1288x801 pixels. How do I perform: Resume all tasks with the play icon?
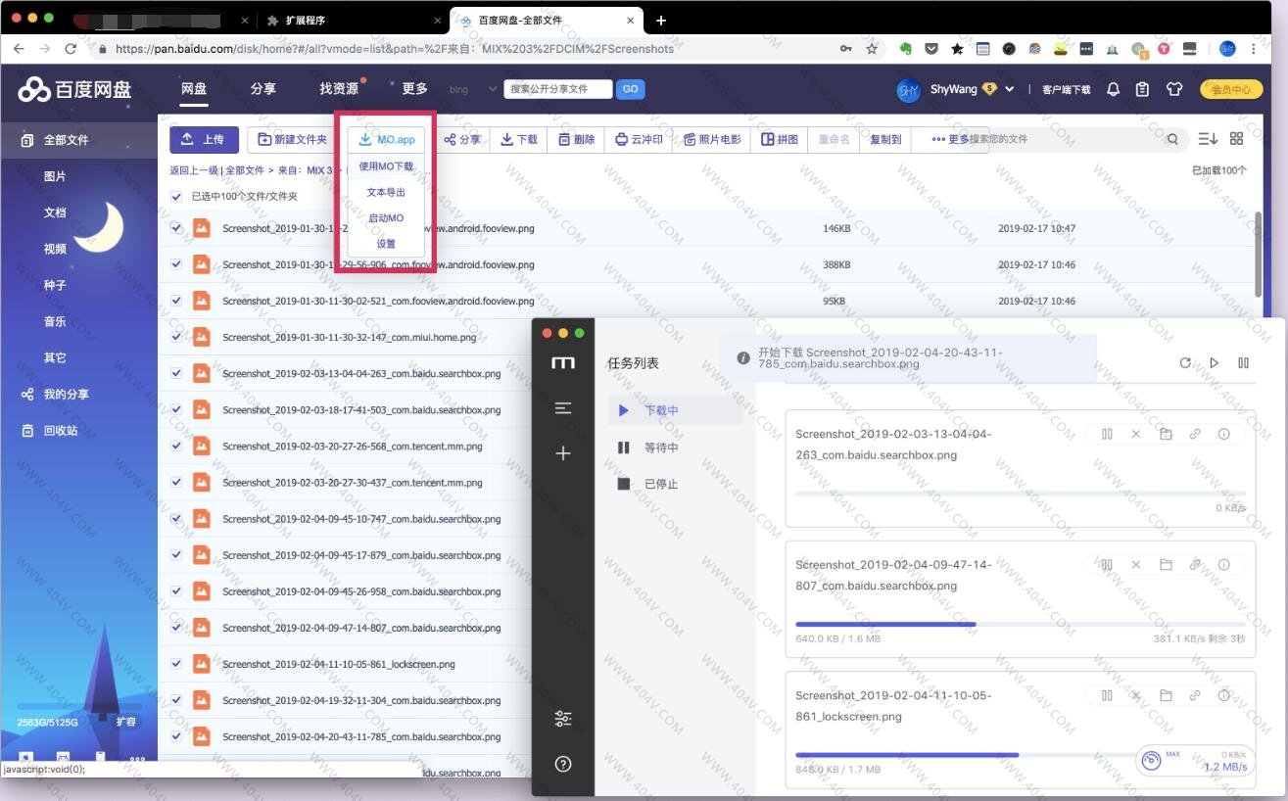1215,363
